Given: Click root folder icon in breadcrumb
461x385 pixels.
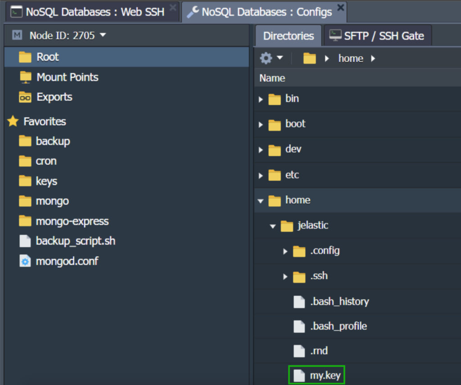Looking at the screenshot, I should (310, 58).
